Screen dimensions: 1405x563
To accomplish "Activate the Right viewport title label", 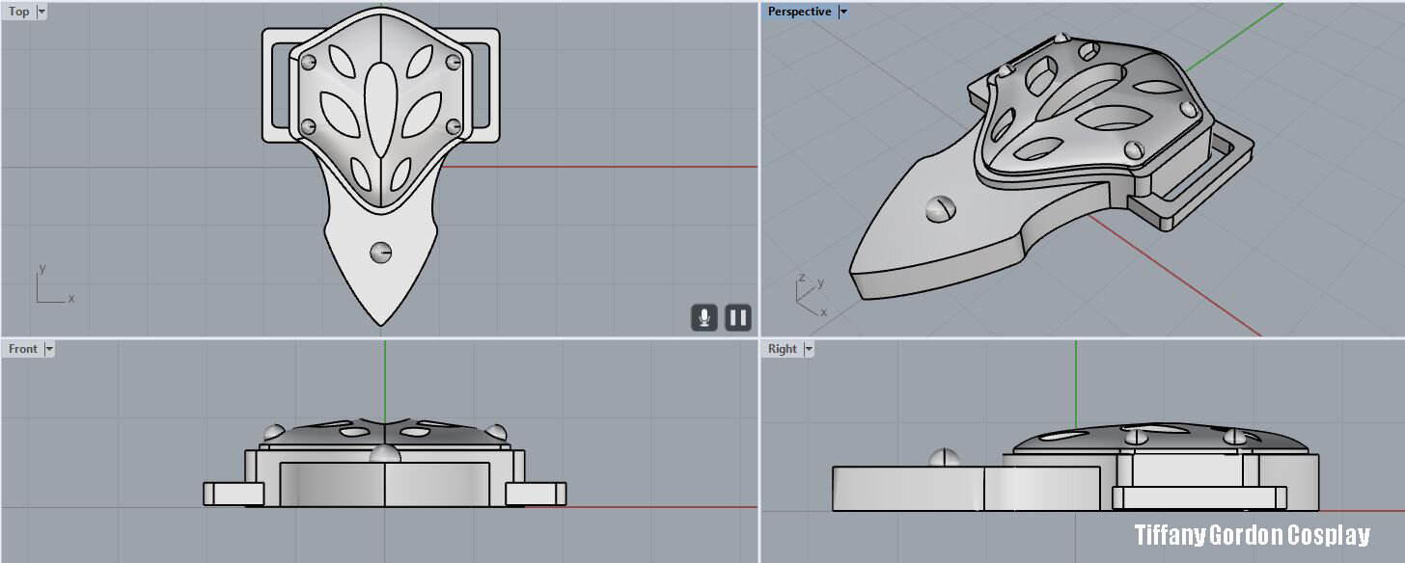I will click(783, 349).
